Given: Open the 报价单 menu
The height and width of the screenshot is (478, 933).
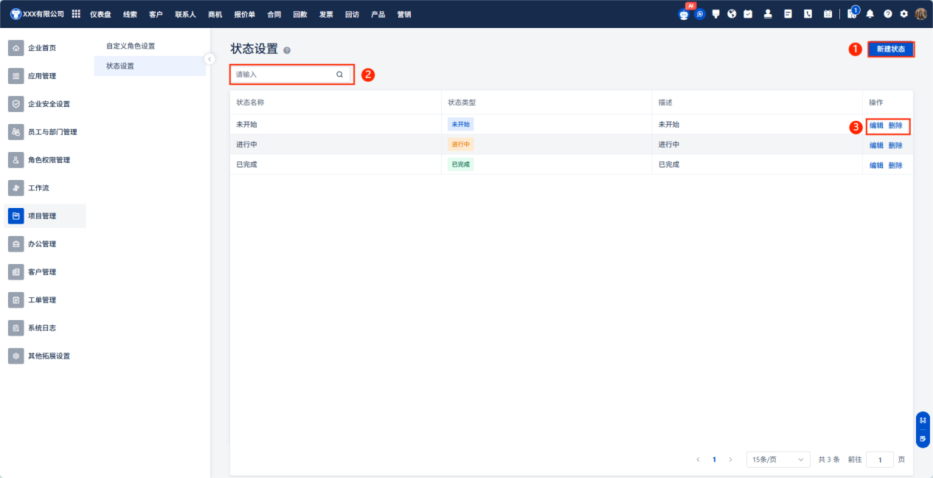Looking at the screenshot, I should pos(244,14).
